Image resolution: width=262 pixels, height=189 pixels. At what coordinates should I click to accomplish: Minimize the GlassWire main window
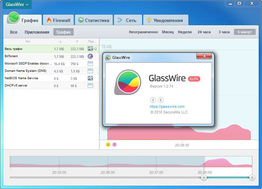pos(230,4)
